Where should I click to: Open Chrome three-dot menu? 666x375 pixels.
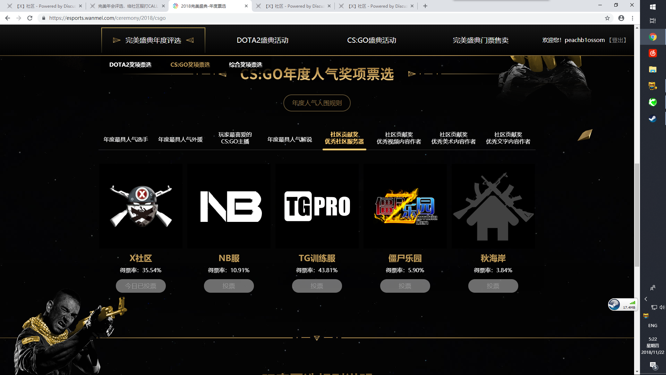tap(632, 18)
